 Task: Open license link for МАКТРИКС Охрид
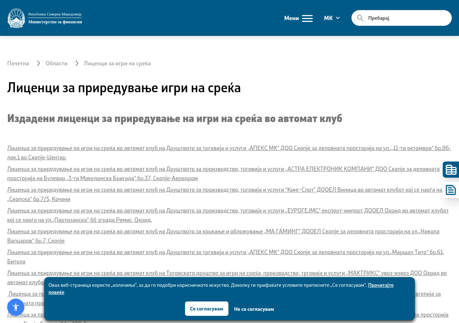[x=227, y=273]
